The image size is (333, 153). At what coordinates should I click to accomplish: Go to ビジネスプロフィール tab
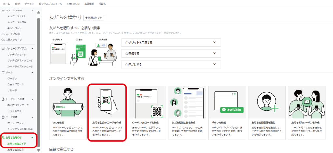click(50, 4)
